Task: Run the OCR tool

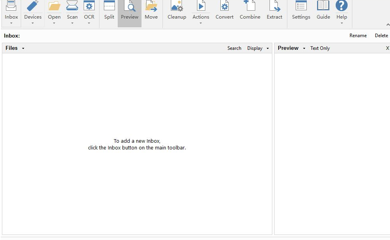Action: (x=89, y=7)
